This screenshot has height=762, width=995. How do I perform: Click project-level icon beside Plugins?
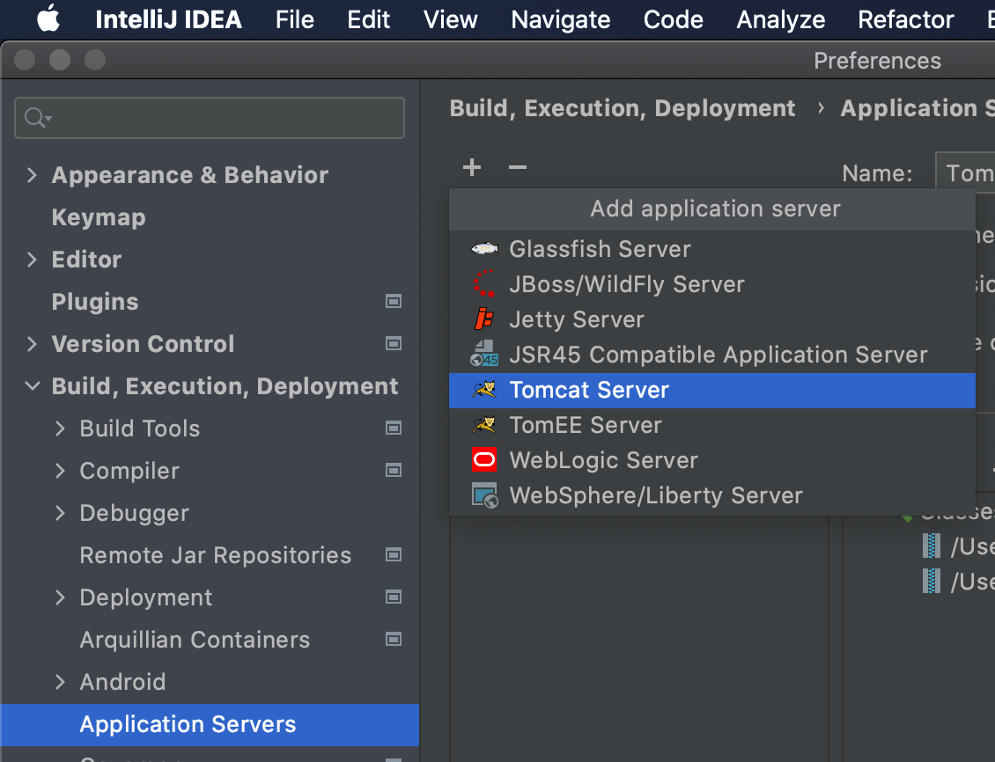394,301
